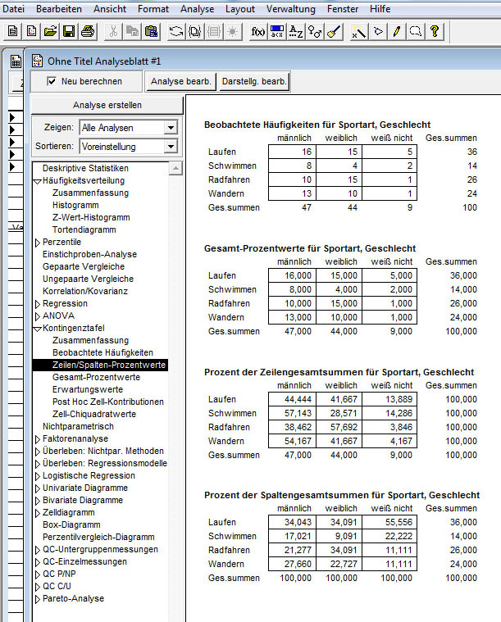
Task: Open the Fenster menu
Action: coord(343,9)
